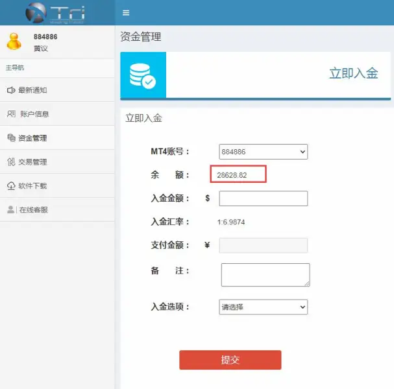Click the username 黄议
394x389 pixels.
41,49
